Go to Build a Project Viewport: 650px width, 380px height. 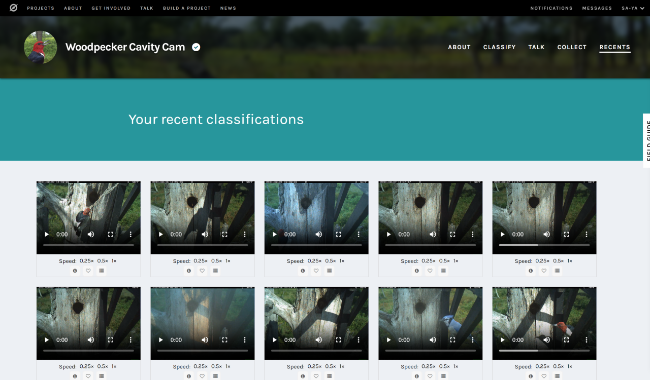point(187,8)
